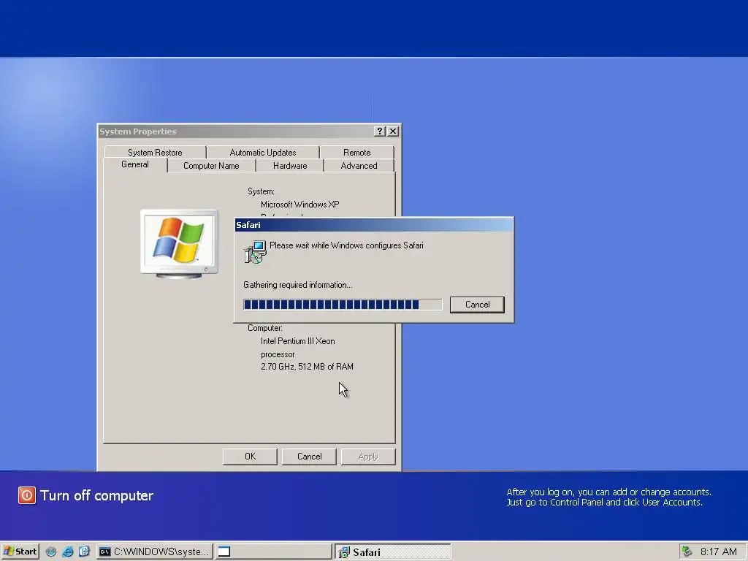Select the untitled taskbar window button
The image size is (748, 561).
point(273,552)
